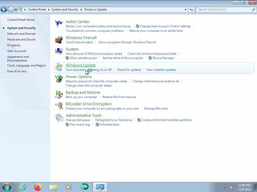Click the network status tray icon

(x=226, y=187)
